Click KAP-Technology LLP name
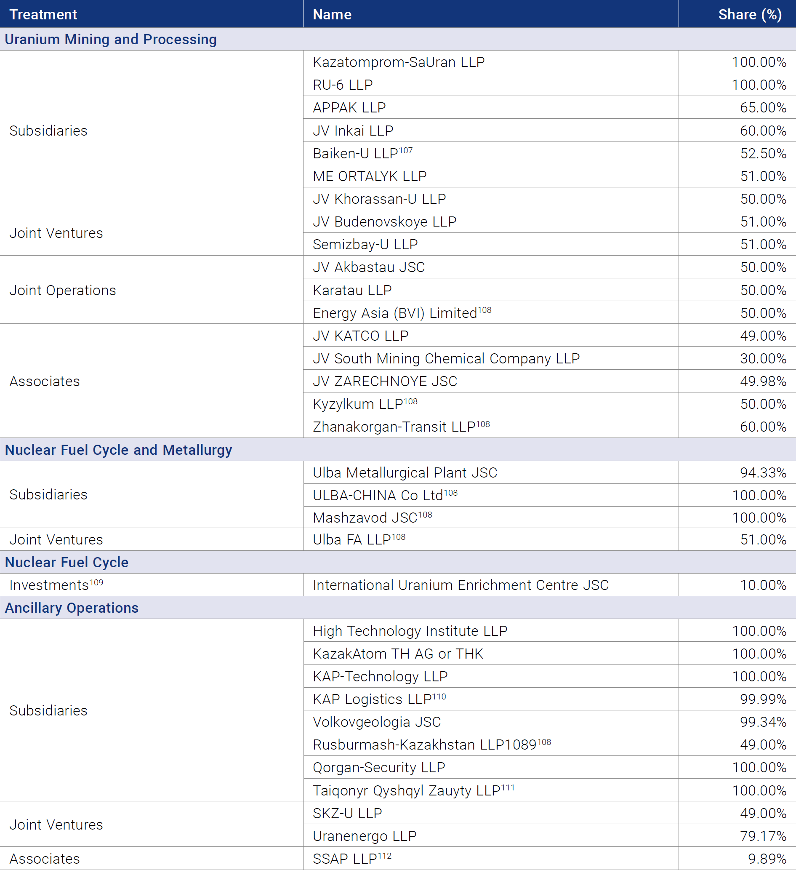Screen dimensions: 796x870 380,677
